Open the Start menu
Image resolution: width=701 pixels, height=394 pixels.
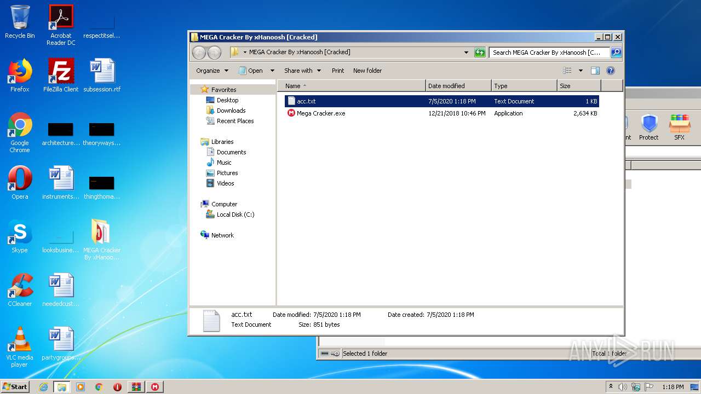[x=15, y=387]
